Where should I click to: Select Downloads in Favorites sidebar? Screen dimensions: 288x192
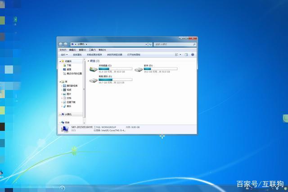tap(69, 65)
